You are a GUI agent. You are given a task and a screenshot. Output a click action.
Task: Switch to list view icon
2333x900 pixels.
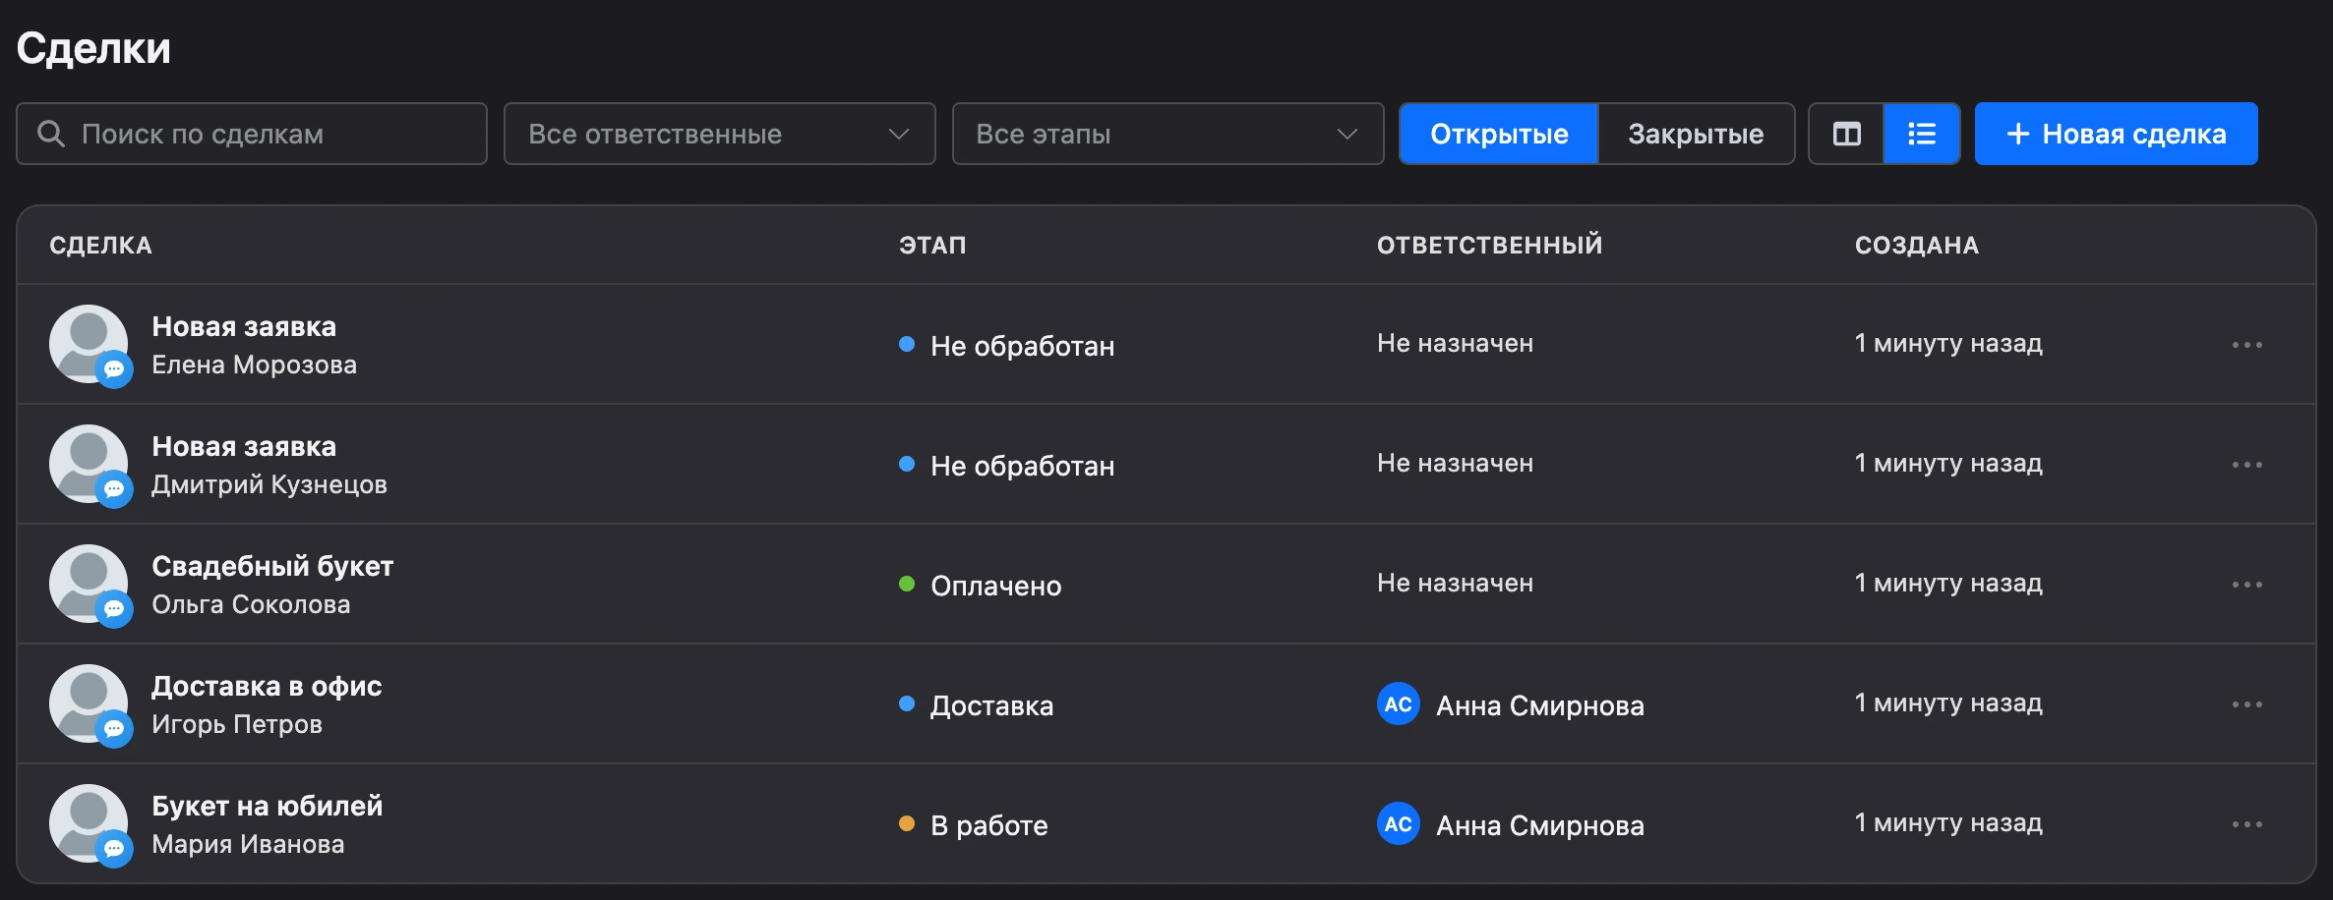tap(1921, 134)
